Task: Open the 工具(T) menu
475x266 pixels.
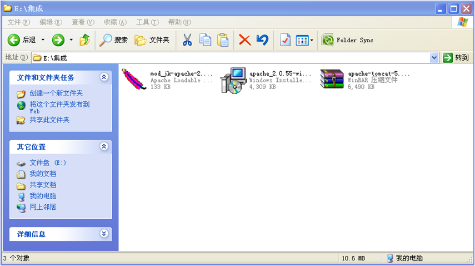Action: [x=147, y=22]
